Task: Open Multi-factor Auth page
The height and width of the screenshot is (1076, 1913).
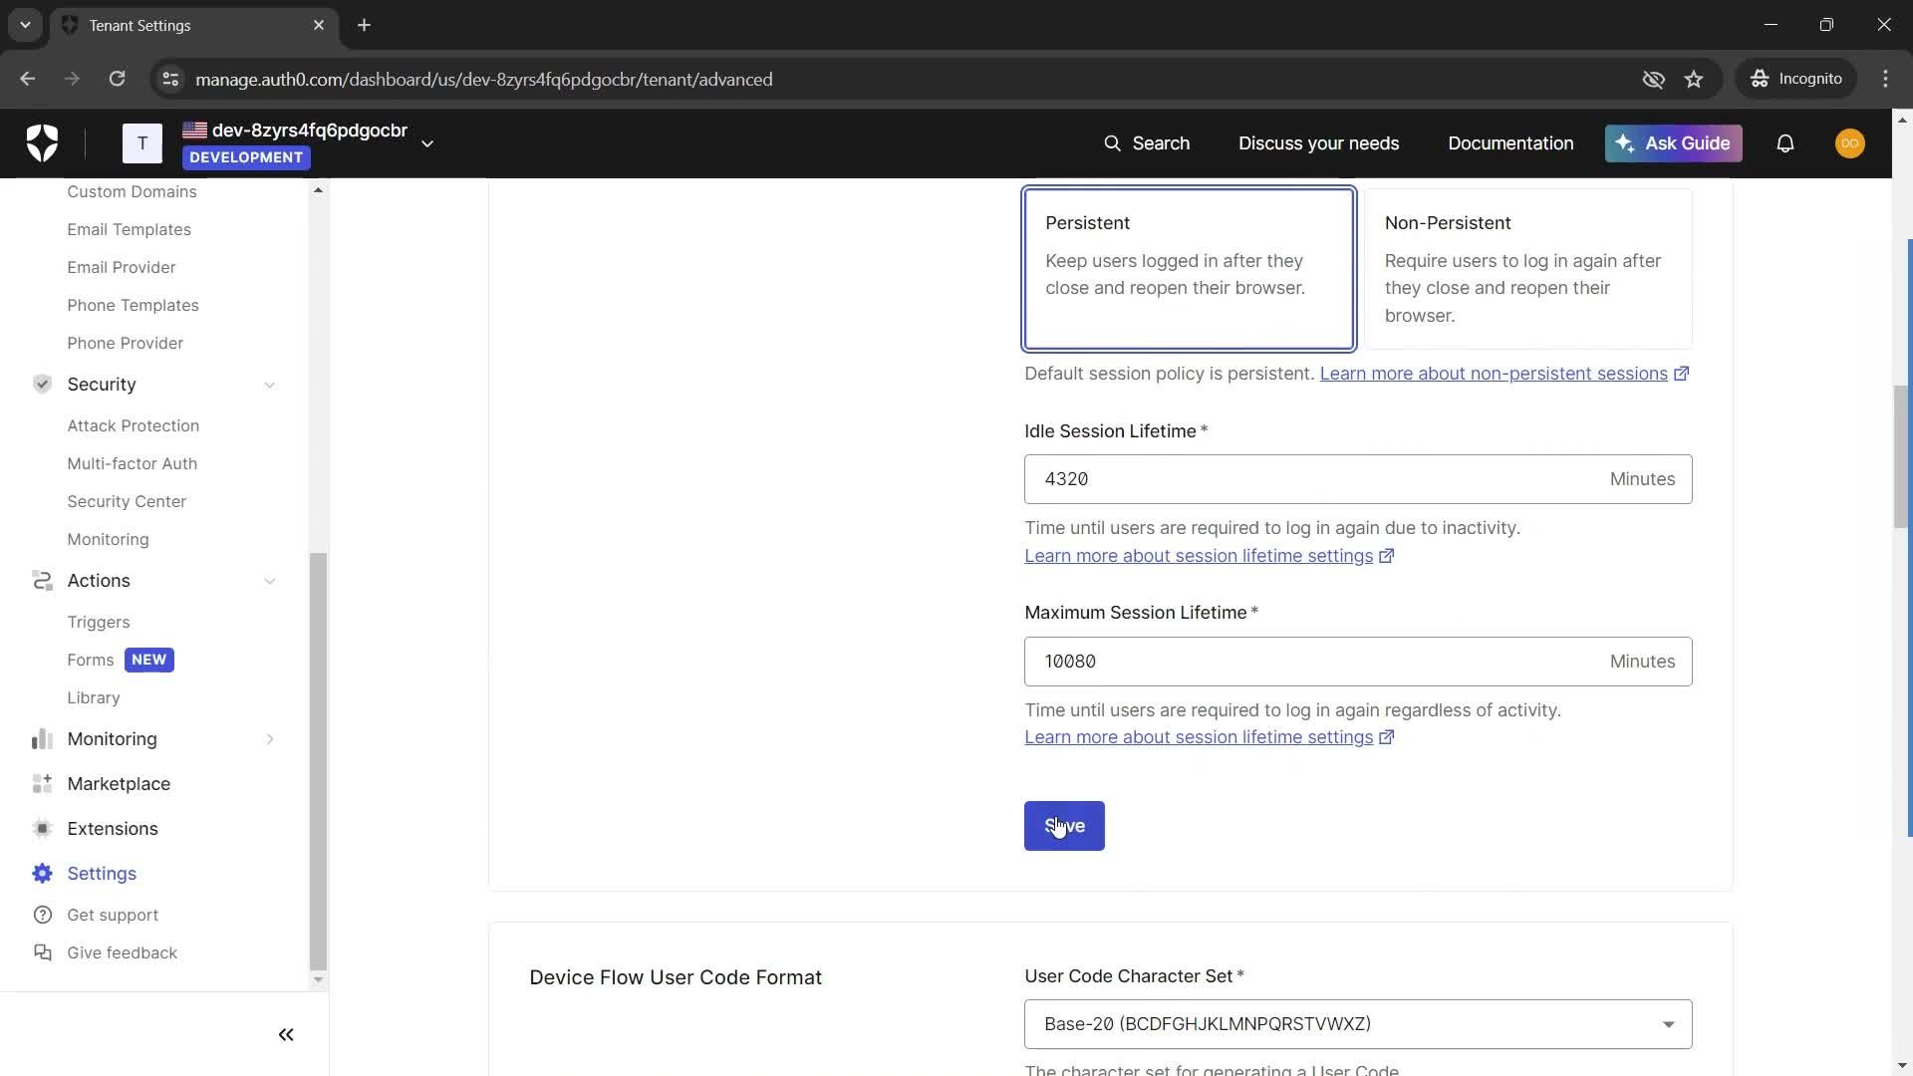Action: 133,463
